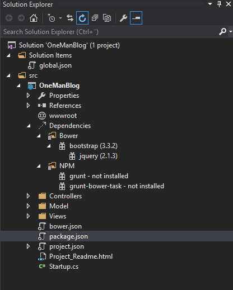Click the Views folder icon
The width and height of the screenshot is (233, 290).
[x=42, y=216]
